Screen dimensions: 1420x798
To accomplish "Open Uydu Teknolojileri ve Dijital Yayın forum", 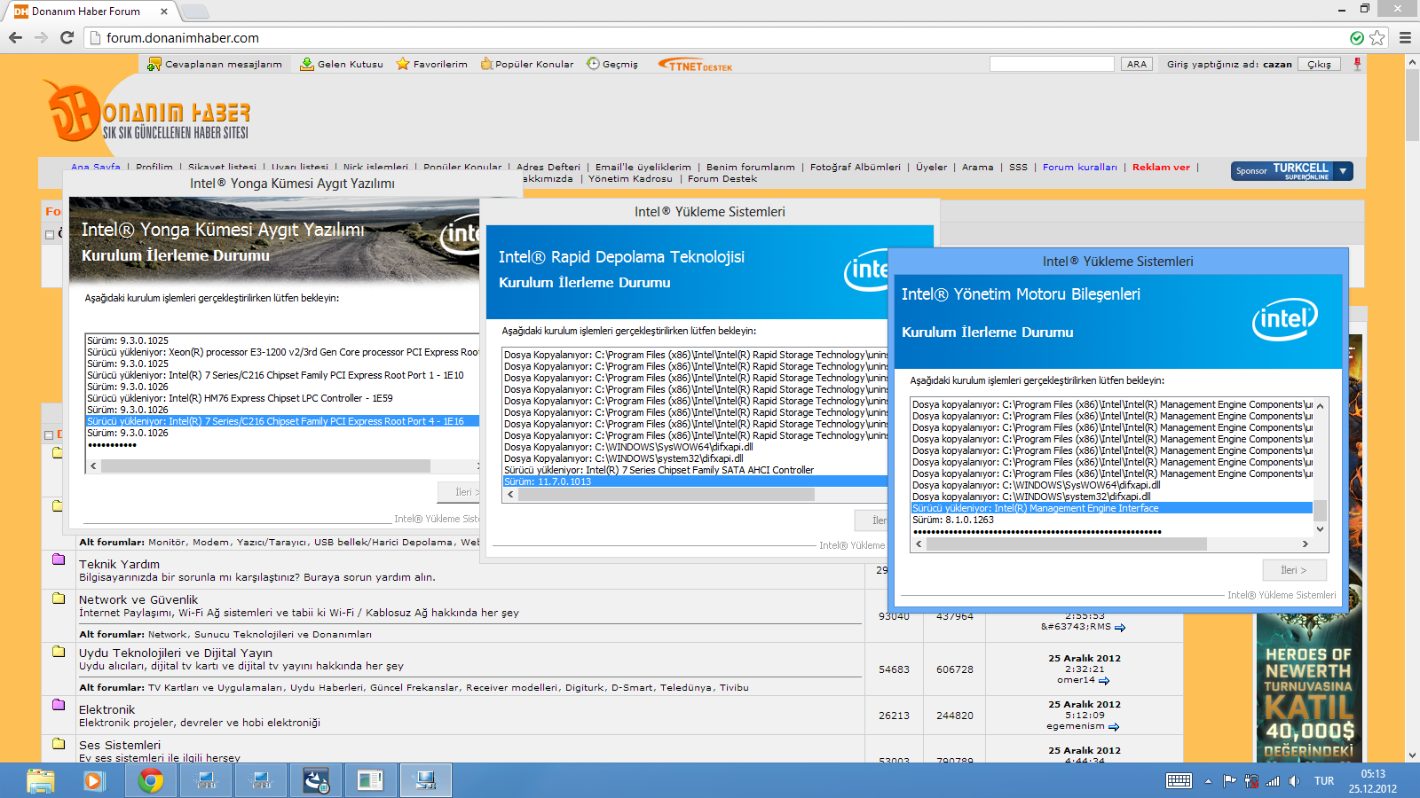I will click(176, 653).
